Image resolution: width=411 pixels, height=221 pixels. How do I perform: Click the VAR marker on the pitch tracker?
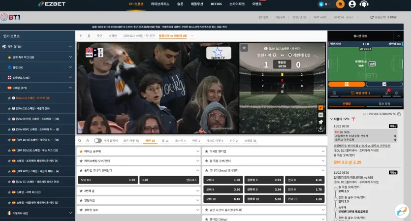coord(372,63)
